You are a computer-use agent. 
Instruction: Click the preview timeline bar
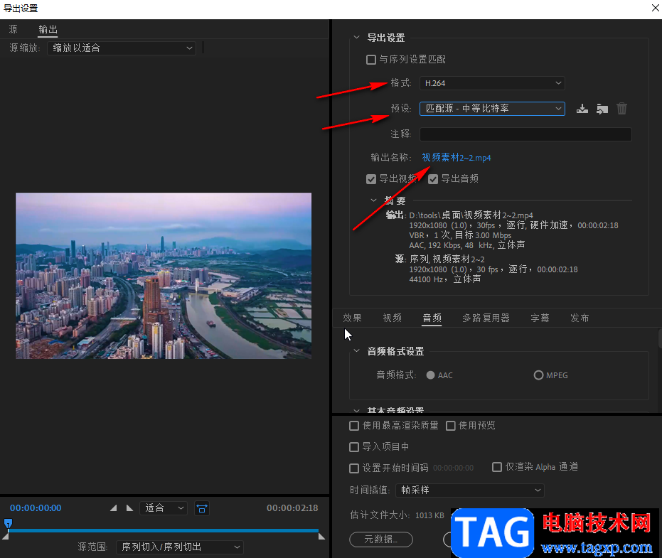(163, 530)
